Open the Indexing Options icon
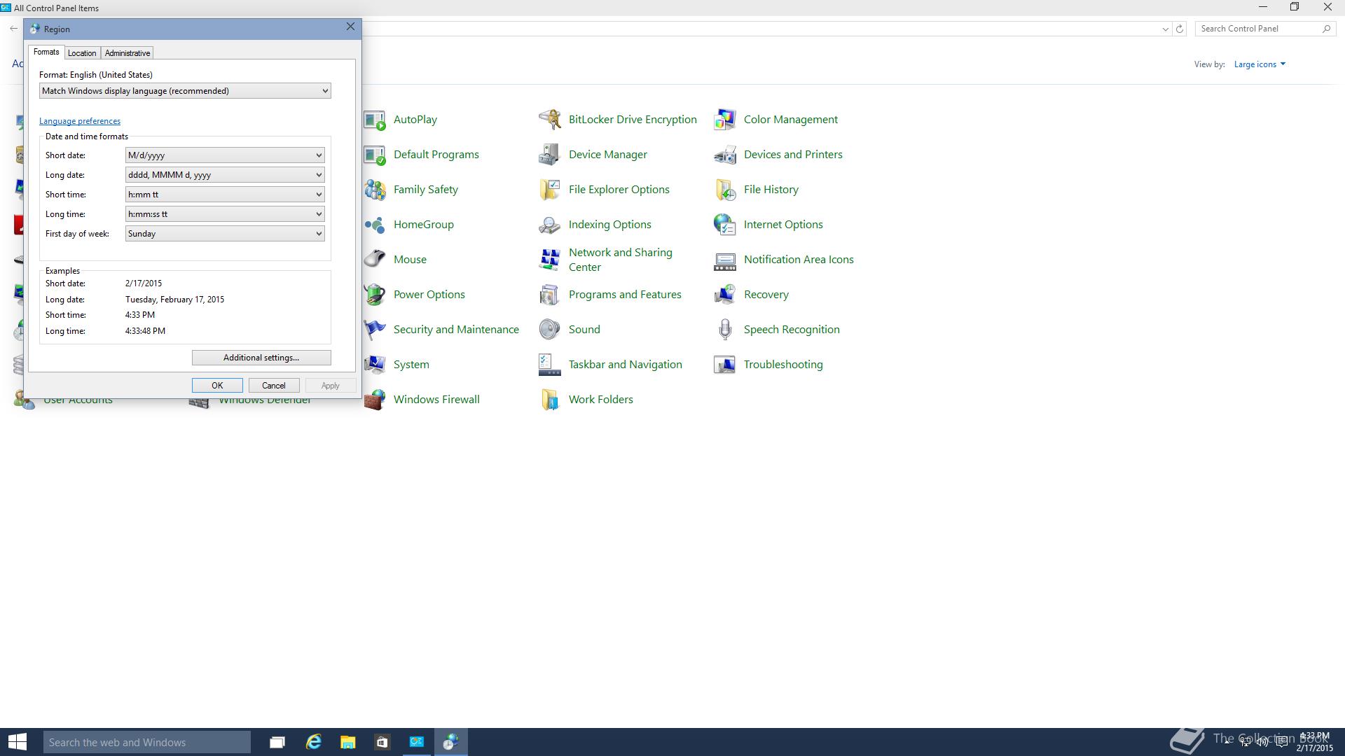 (x=550, y=225)
